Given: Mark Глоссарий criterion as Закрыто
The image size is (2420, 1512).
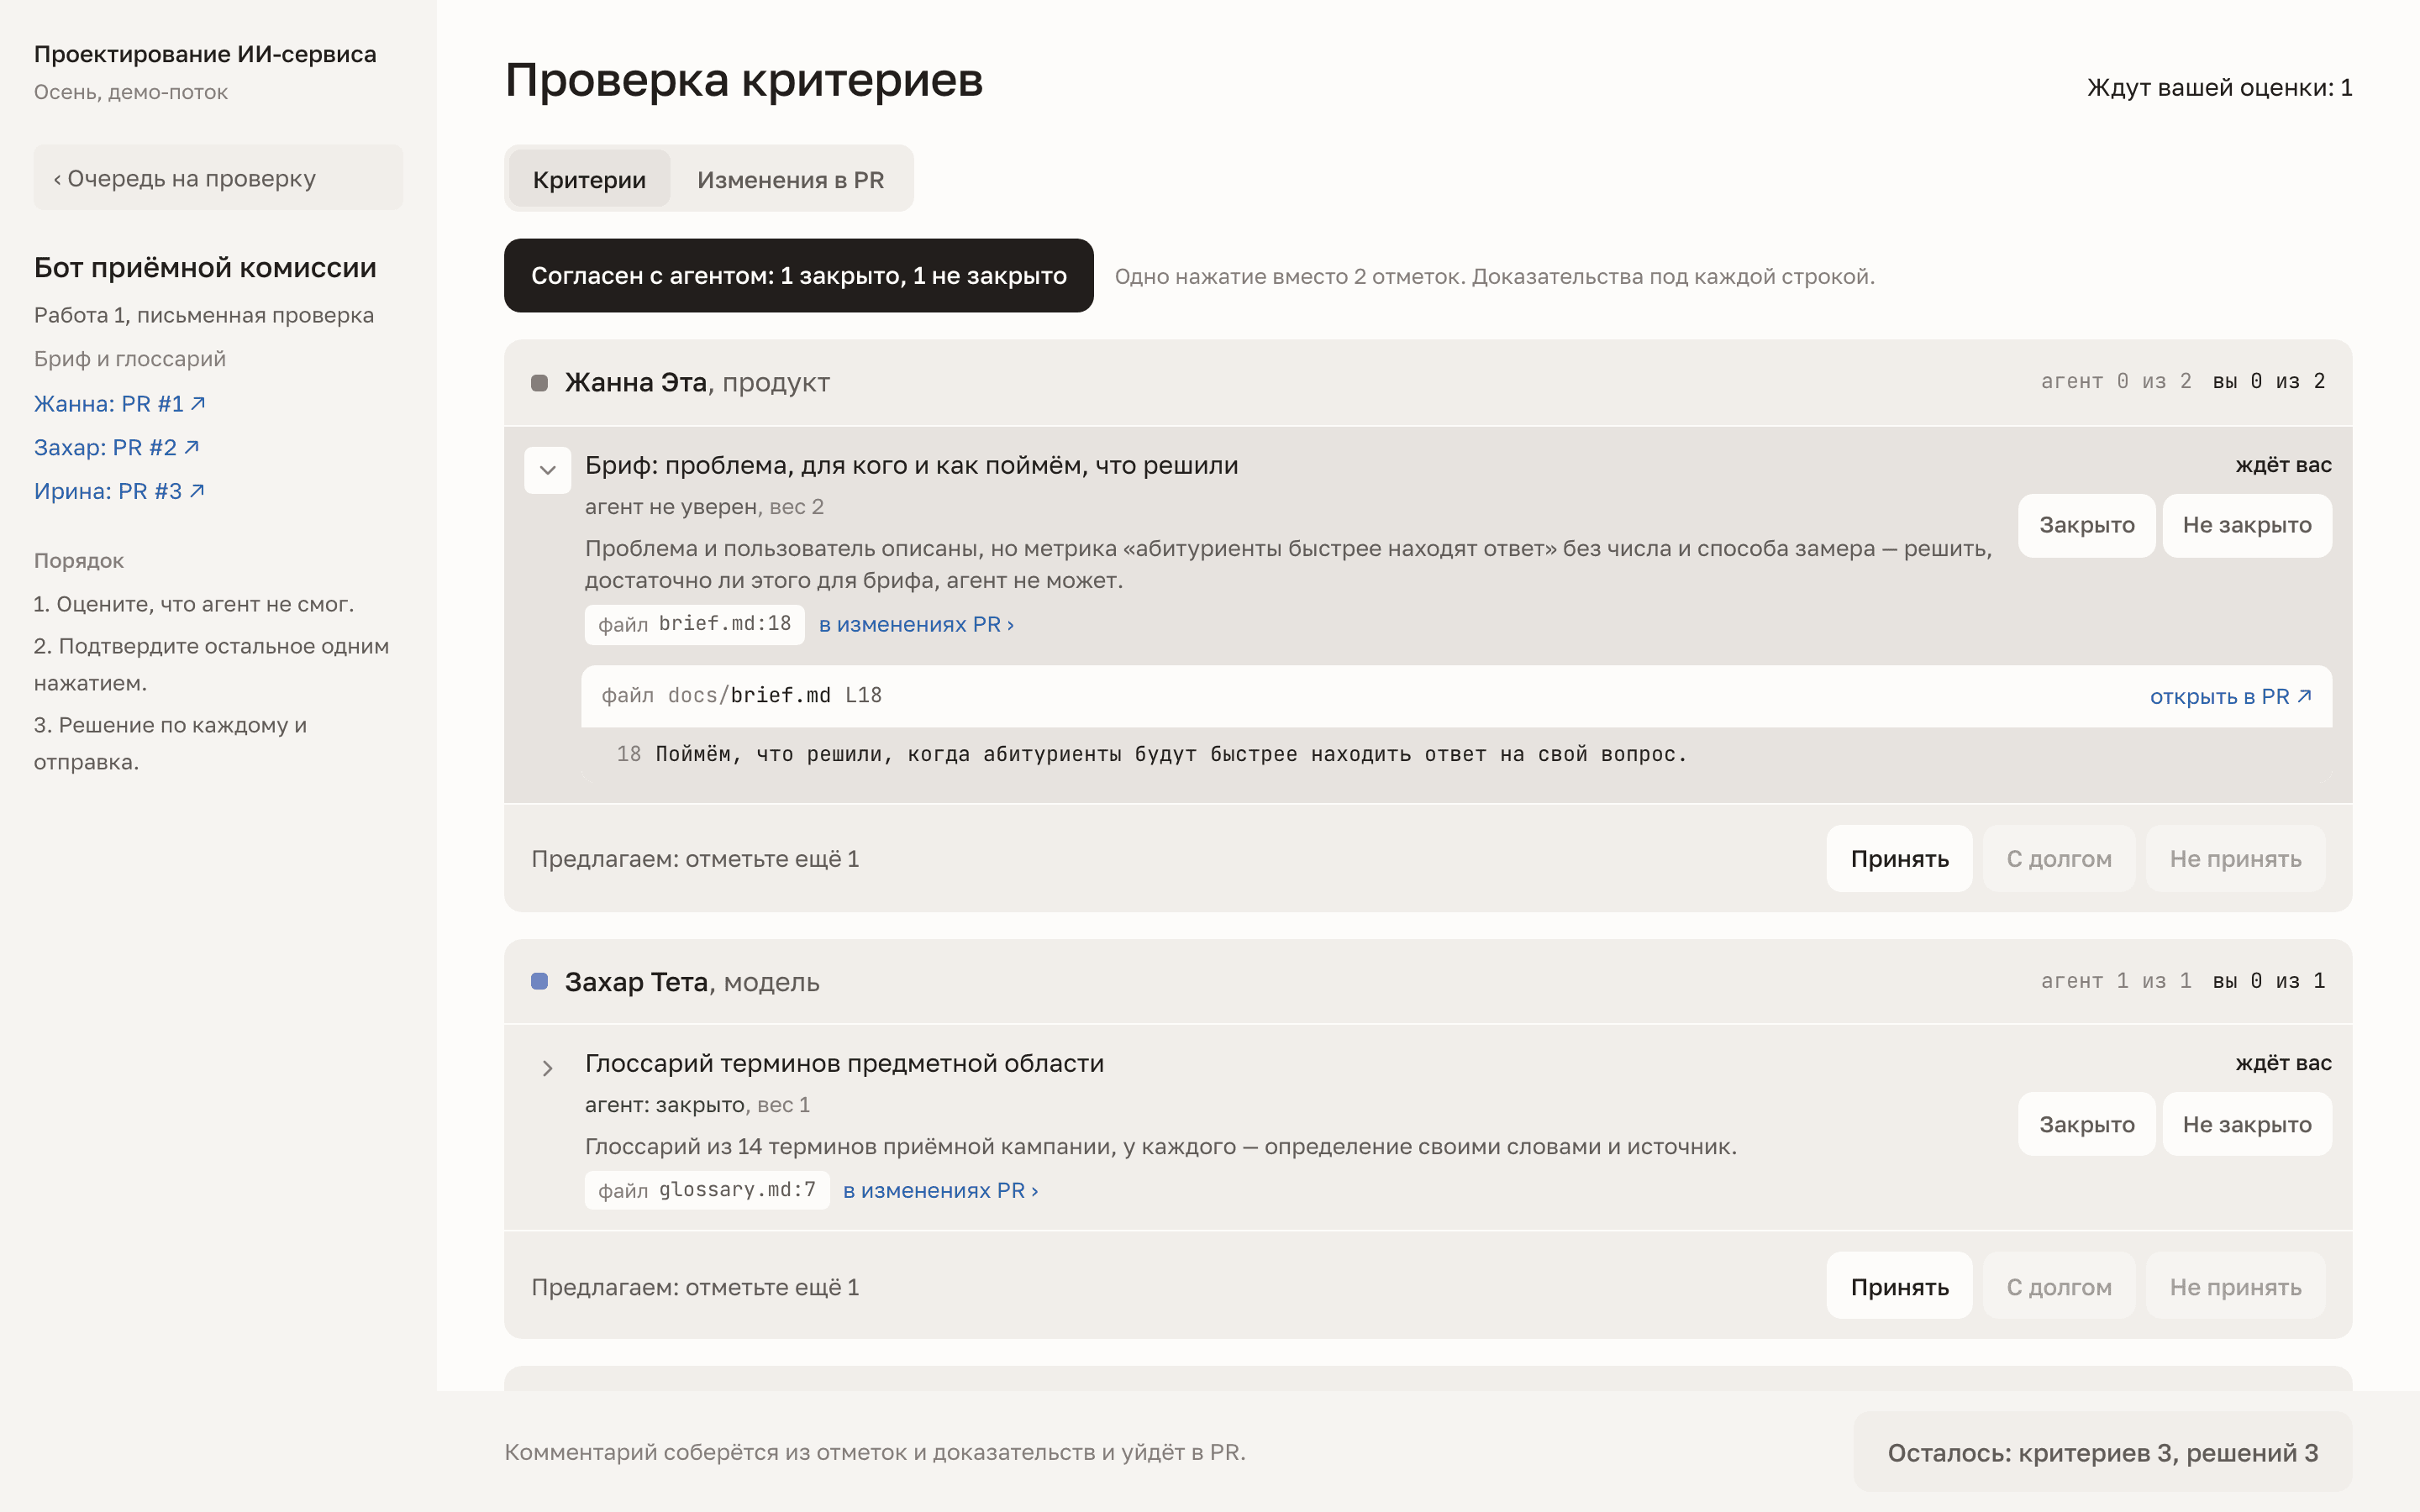Looking at the screenshot, I should pyautogui.click(x=2086, y=1124).
